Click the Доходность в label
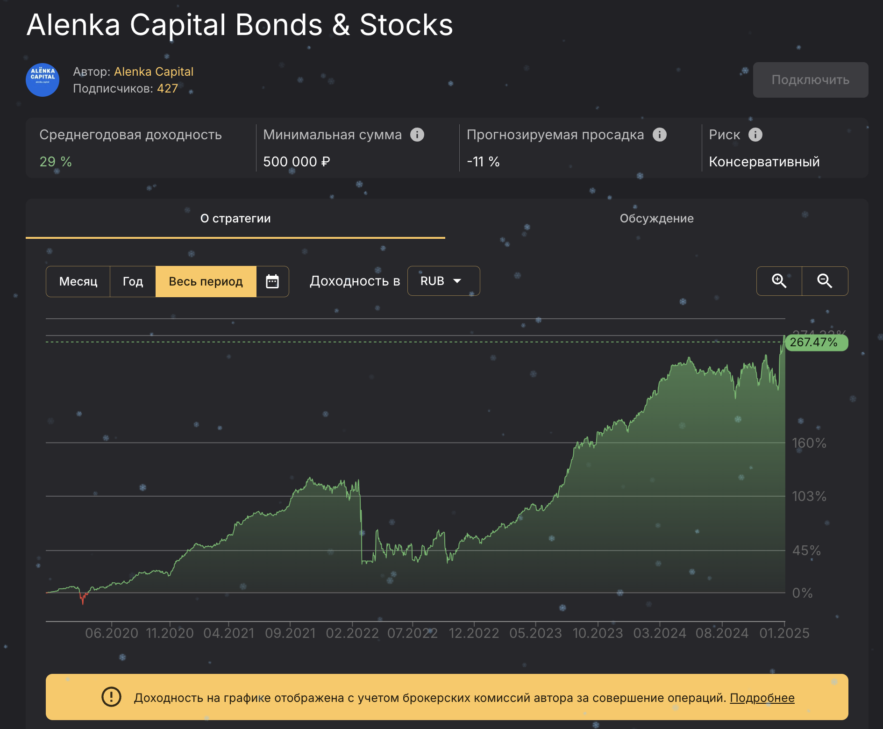This screenshot has width=883, height=729. tap(355, 281)
